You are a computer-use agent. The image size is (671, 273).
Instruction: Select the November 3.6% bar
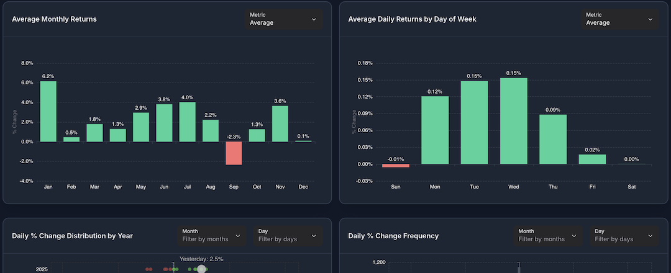280,124
